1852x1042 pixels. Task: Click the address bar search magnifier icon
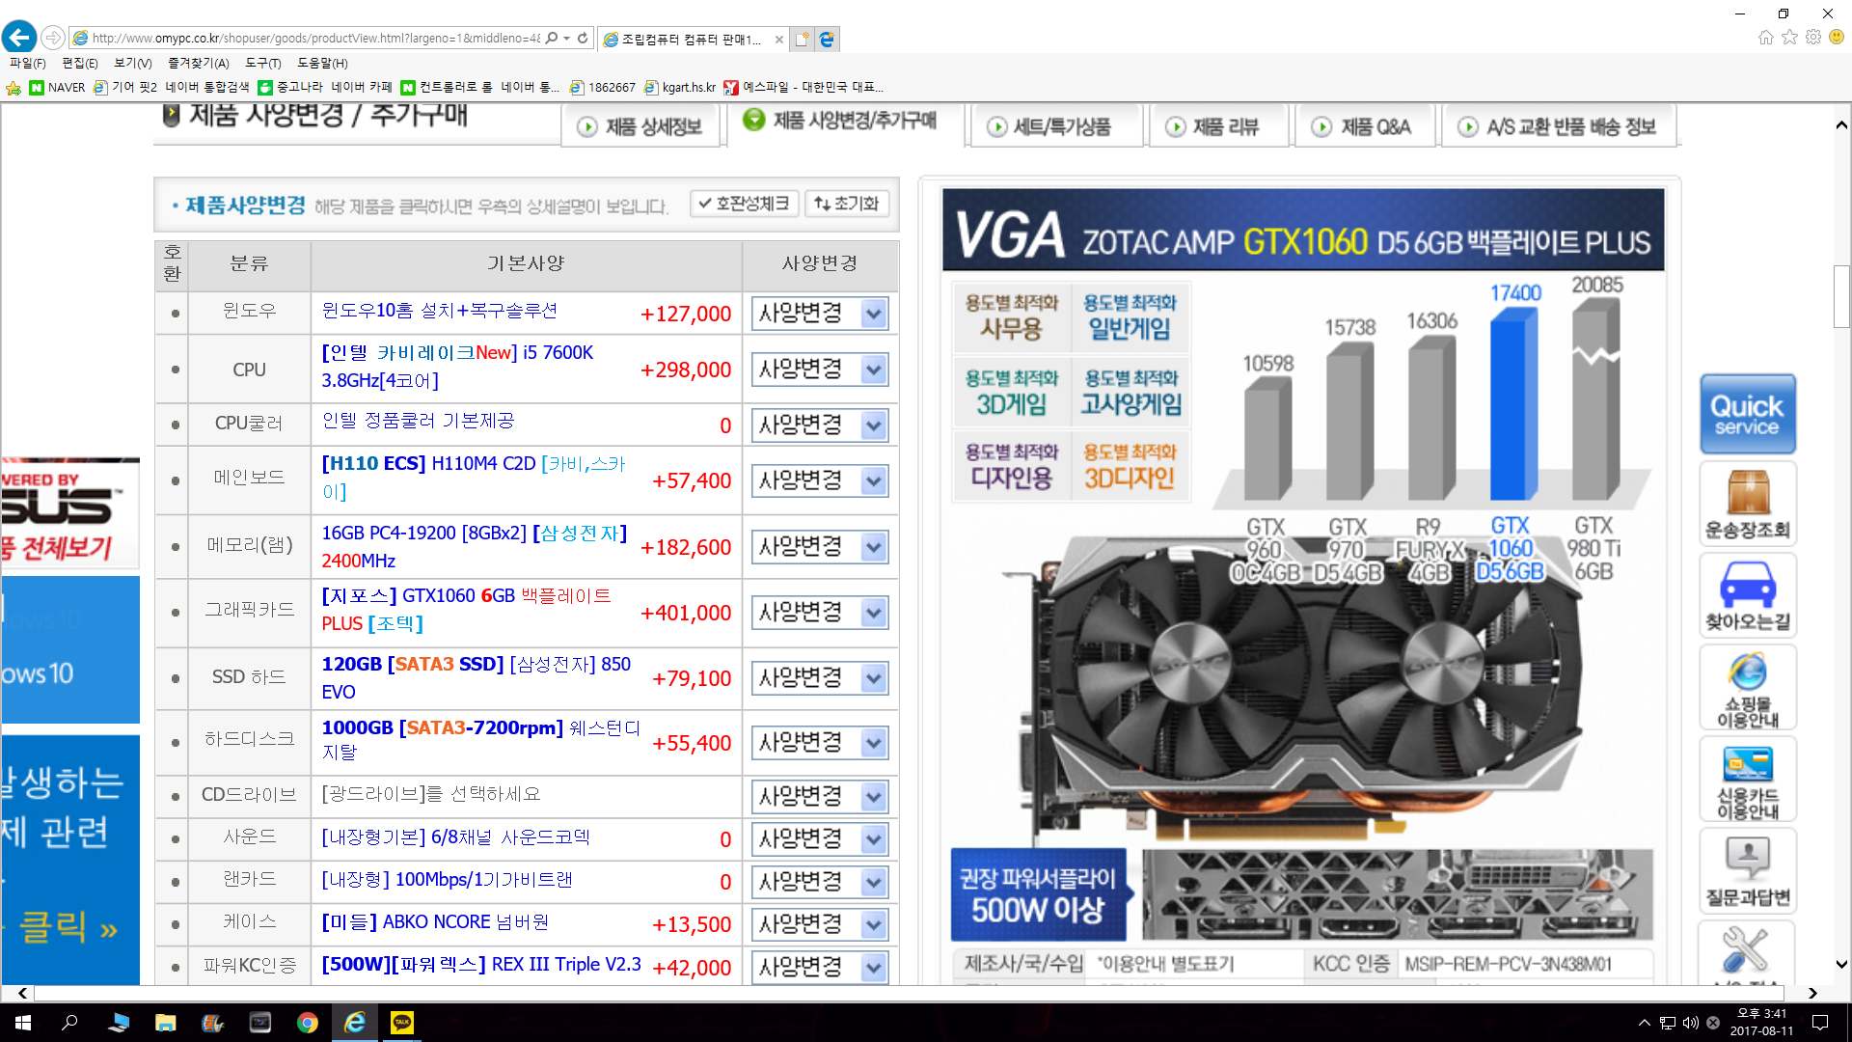(x=552, y=39)
